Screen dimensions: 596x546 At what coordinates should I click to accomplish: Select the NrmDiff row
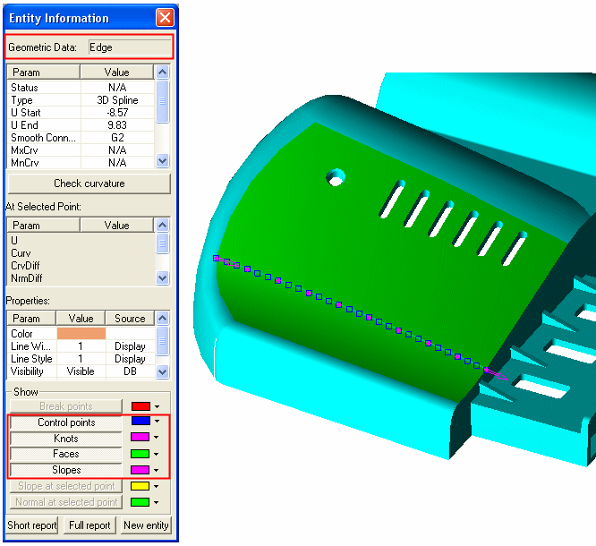pyautogui.click(x=81, y=278)
